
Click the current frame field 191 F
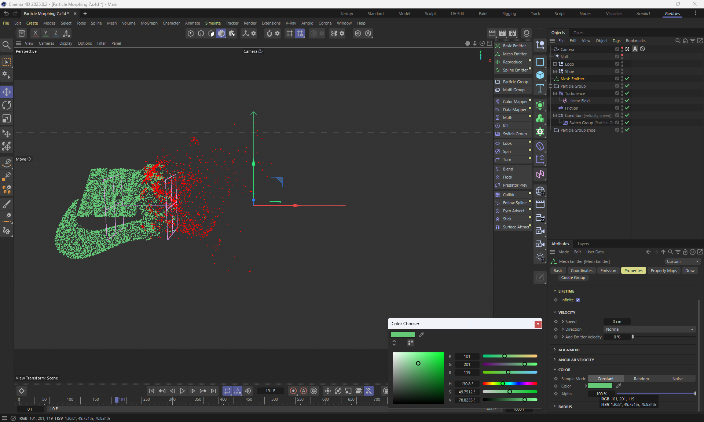pos(270,391)
